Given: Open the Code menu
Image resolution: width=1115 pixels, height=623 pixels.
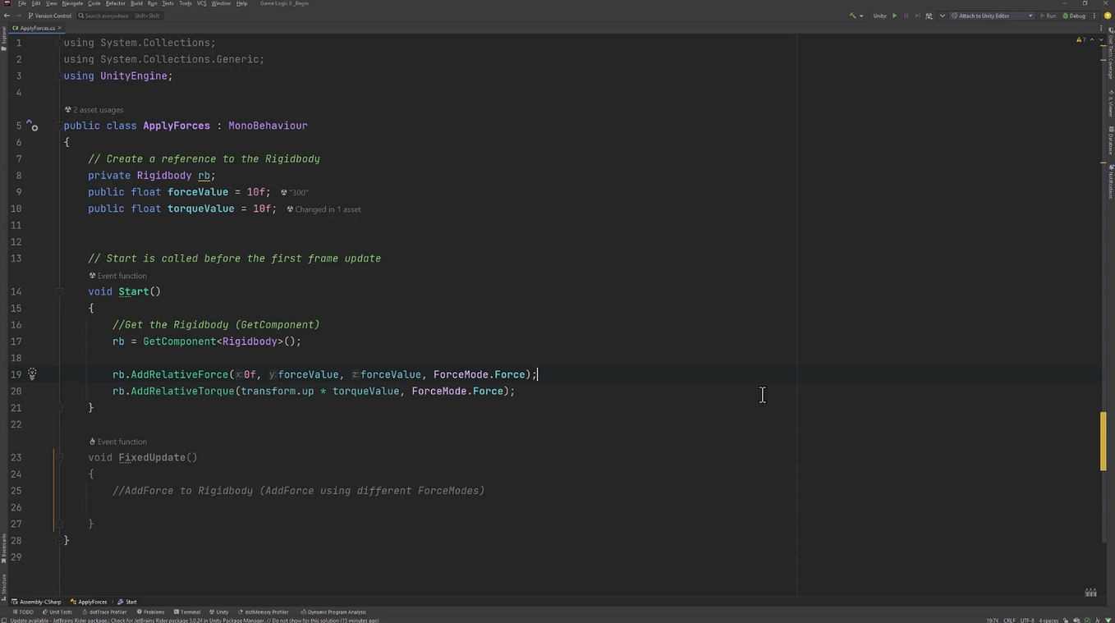Looking at the screenshot, I should (94, 3).
